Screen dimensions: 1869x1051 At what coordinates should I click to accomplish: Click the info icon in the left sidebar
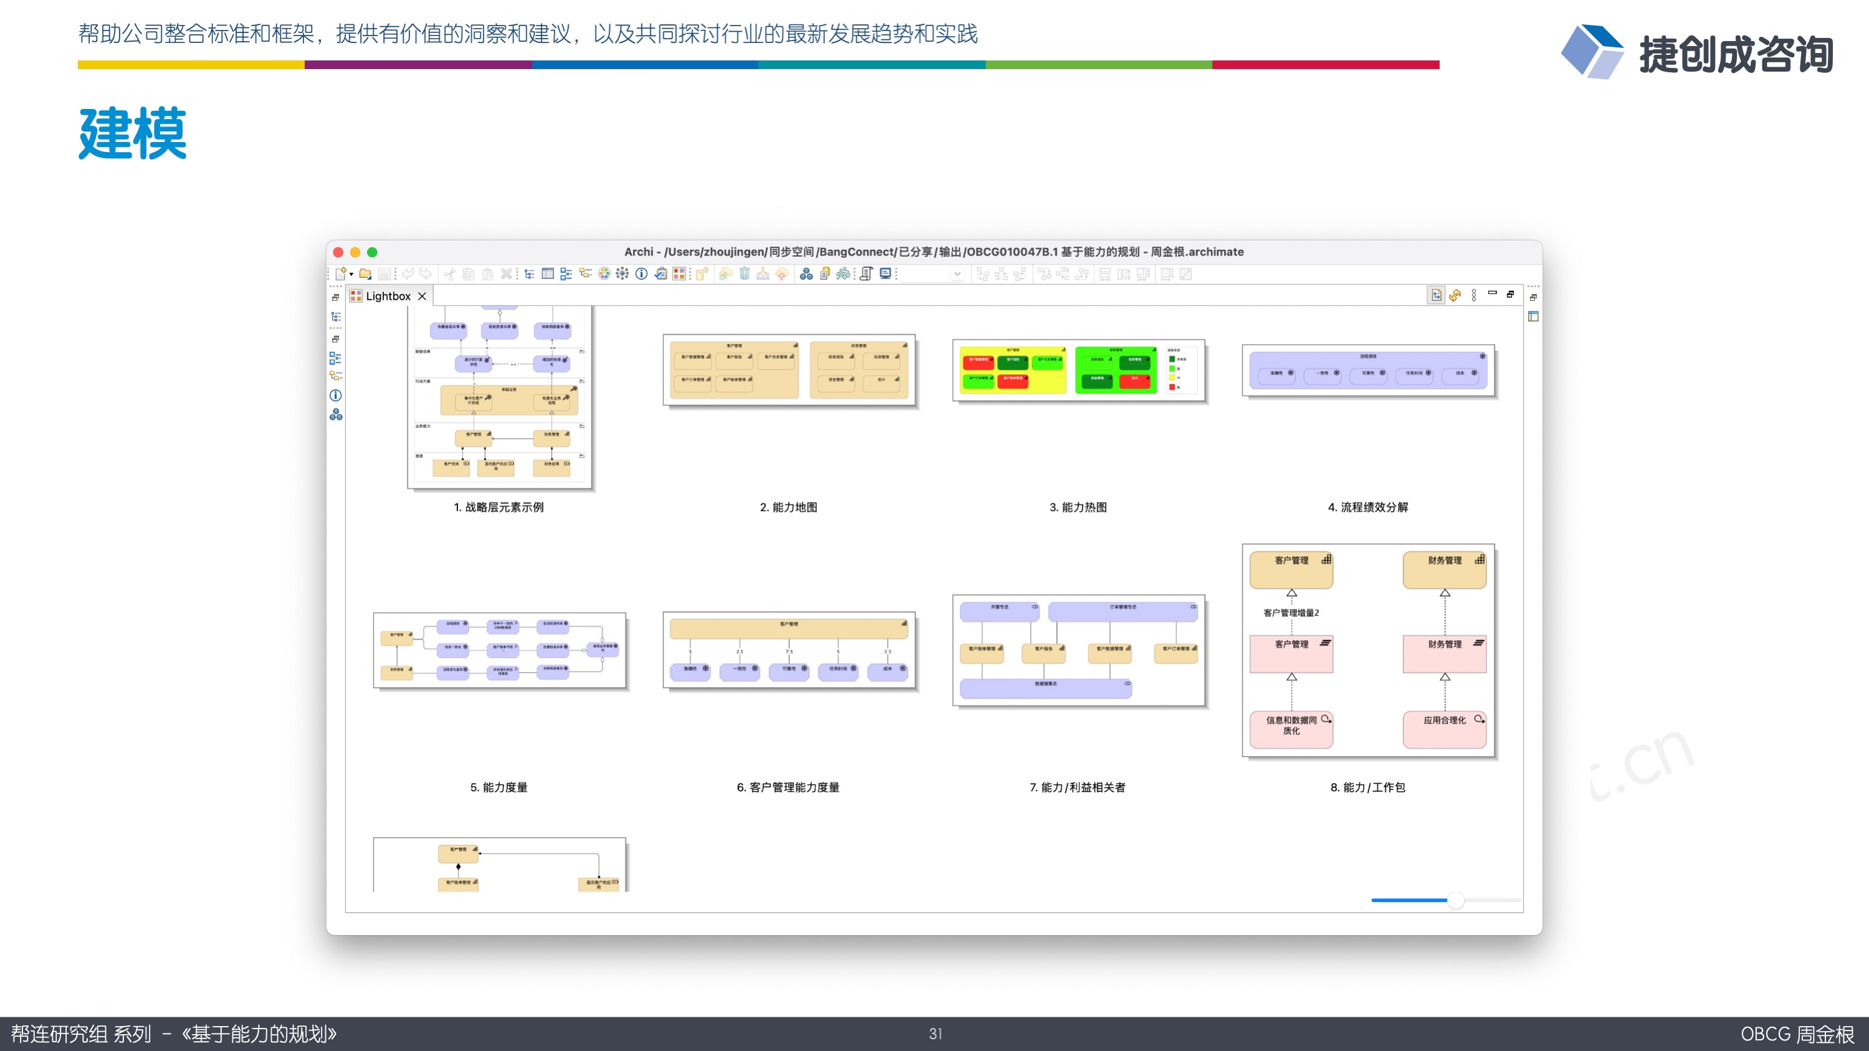335,396
